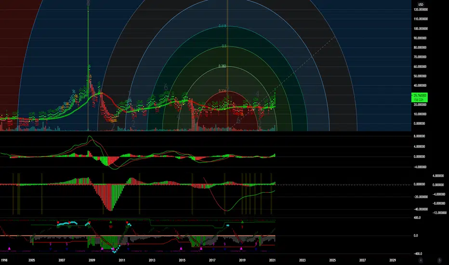449x265 pixels.
Task: Click the 2007 time axis label
Action: [62, 260]
